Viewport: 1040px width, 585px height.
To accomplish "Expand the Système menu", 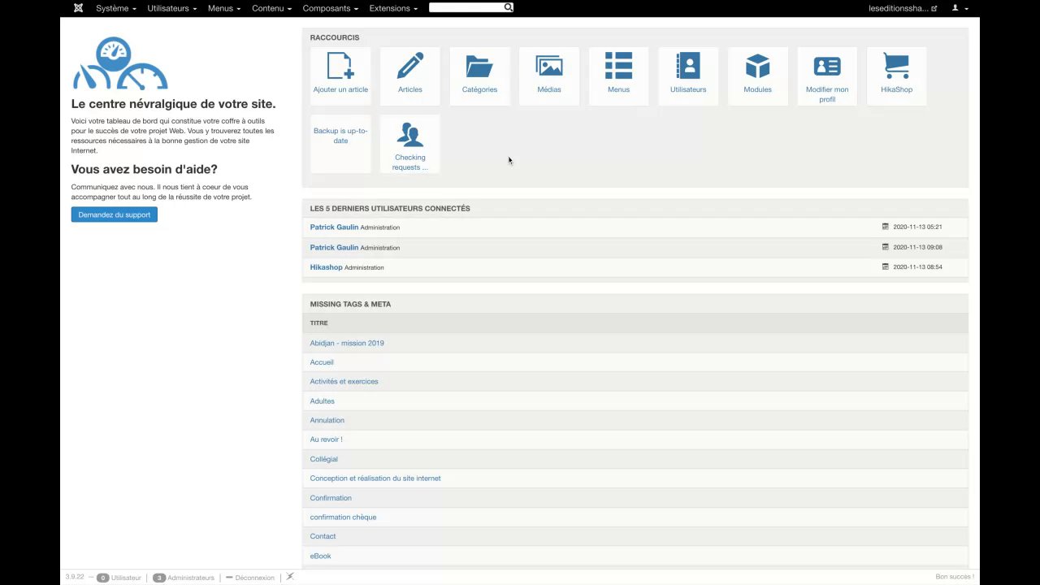I will click(x=115, y=8).
